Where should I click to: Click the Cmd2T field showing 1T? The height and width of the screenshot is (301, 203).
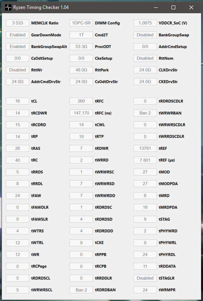click(81, 35)
